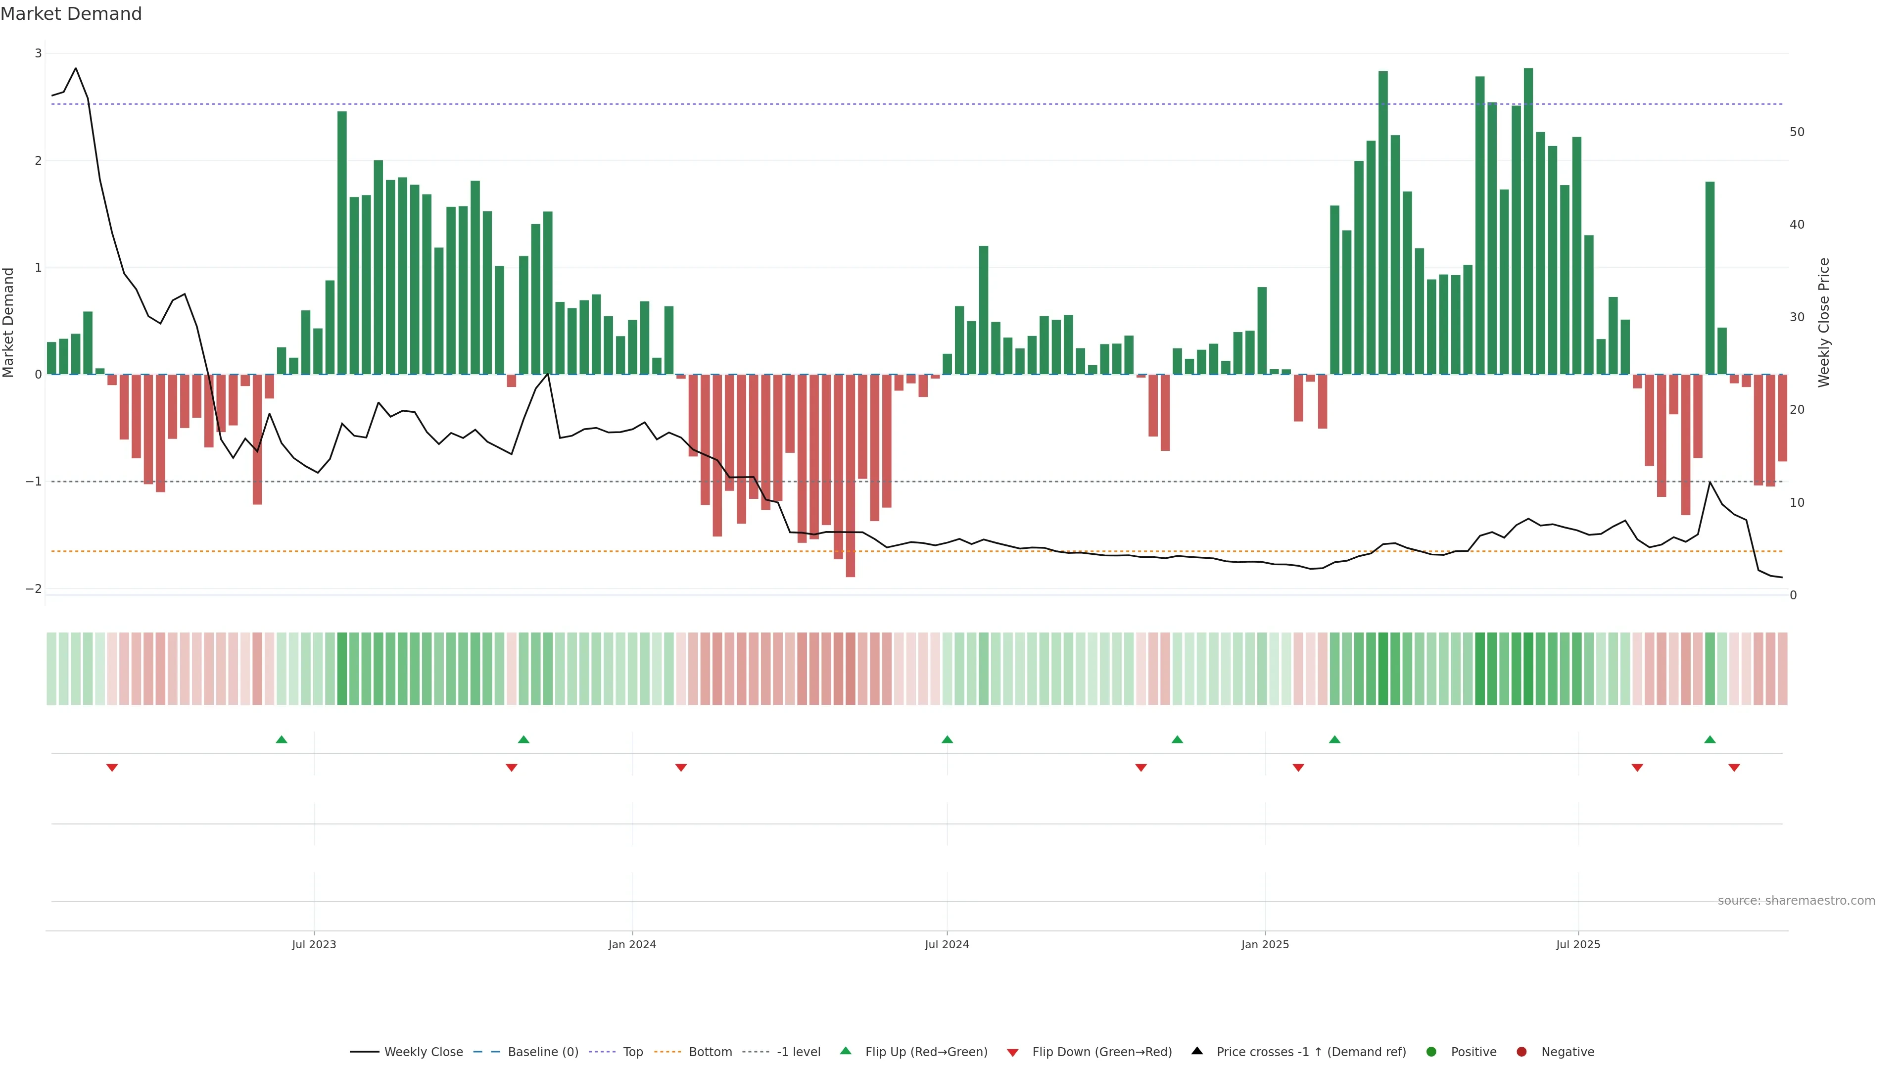Click the first red flip-down marker on left
This screenshot has height=1069, width=1900.
[112, 768]
